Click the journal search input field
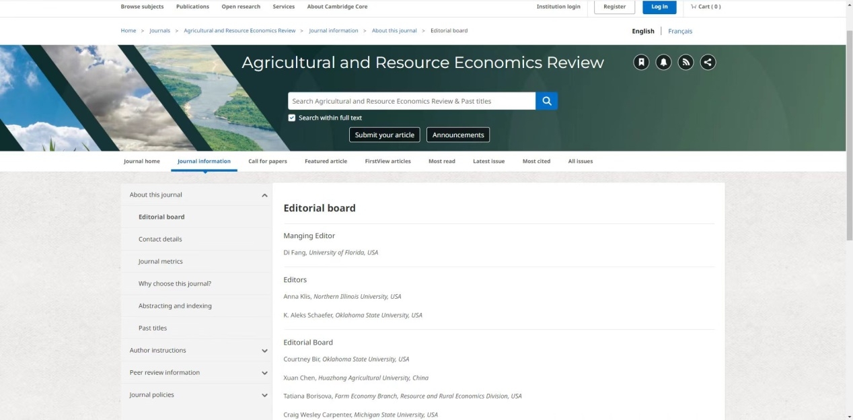 tap(411, 101)
